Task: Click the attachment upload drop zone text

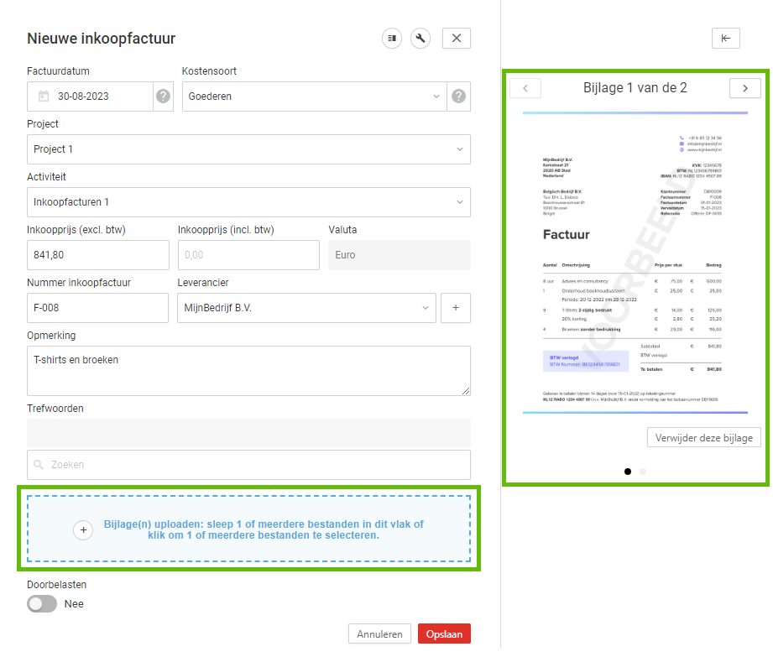Action: click(264, 529)
